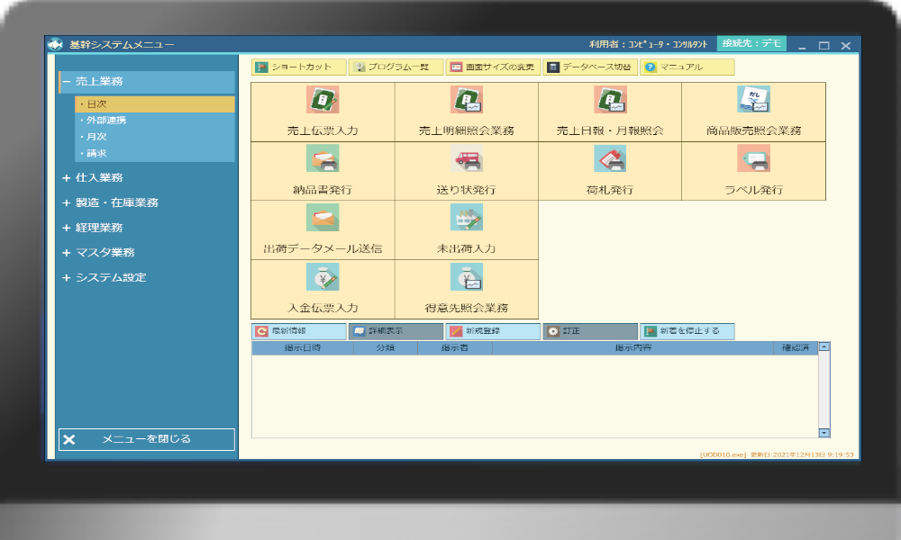Open 納品書発行 delivery note printing
This screenshot has height=540, width=901.
[x=323, y=158]
